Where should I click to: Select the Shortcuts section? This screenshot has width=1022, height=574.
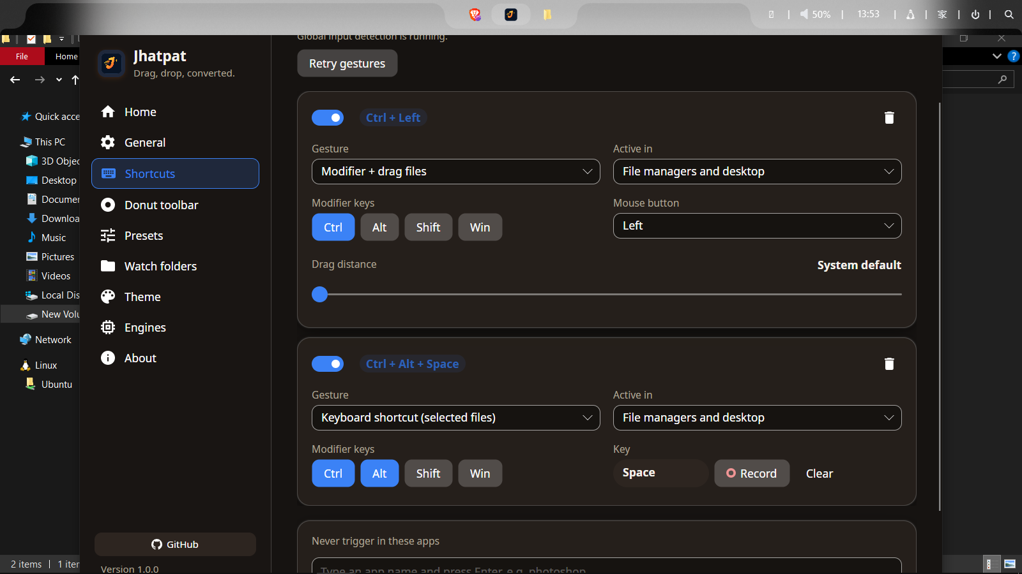click(175, 173)
